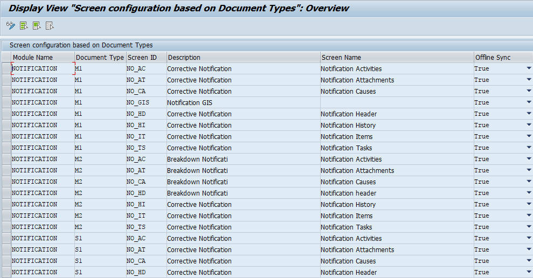Select row marker for S1 NO_AT entry
The image size is (533, 278).
click(6, 250)
